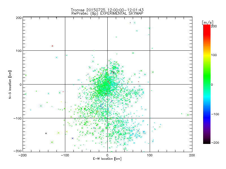The height and width of the screenshot is (169, 226).
Task: Click the velocity color scale bar
Action: tap(207, 84)
